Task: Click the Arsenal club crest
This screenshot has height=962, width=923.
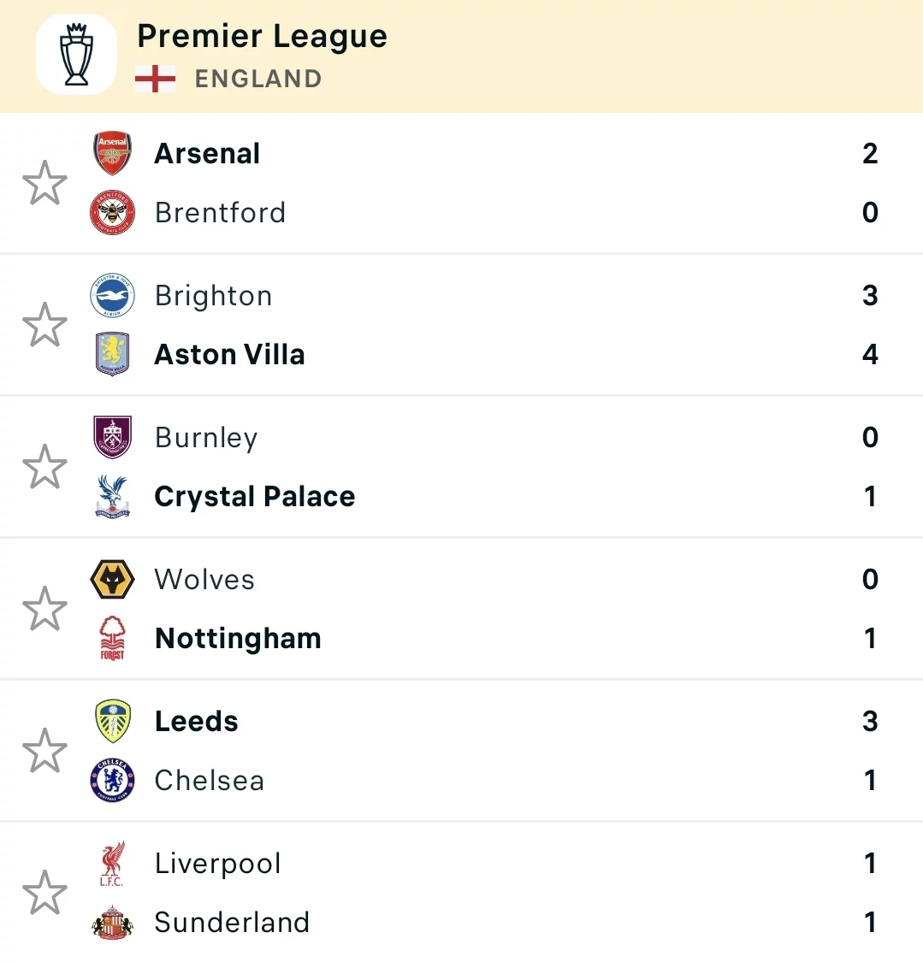Action: 112,154
